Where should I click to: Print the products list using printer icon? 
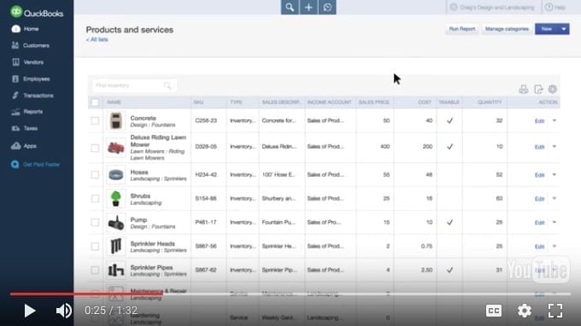pyautogui.click(x=523, y=89)
